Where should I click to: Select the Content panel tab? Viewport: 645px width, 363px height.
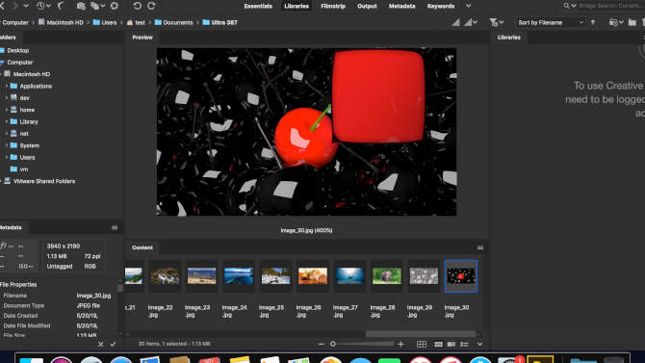click(142, 247)
